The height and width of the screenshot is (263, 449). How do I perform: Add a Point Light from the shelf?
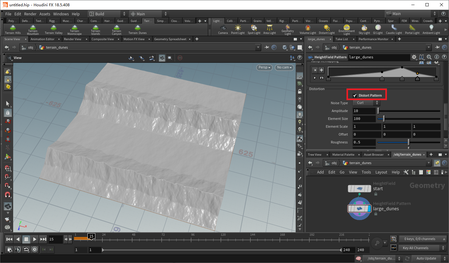click(x=238, y=30)
